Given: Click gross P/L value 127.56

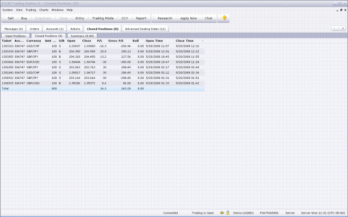Looking at the screenshot, I should click(126, 57).
